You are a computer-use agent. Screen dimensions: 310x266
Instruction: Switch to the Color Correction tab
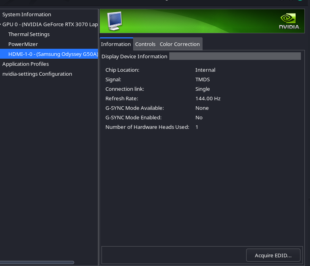coord(180,44)
